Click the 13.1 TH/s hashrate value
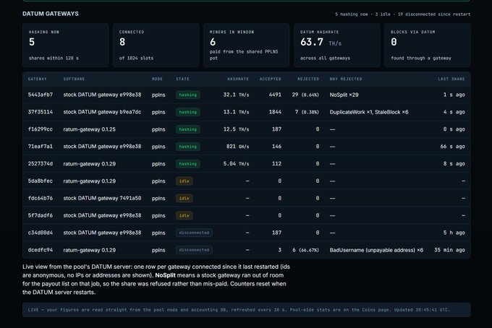This screenshot has height=328, width=492. click(x=237, y=112)
